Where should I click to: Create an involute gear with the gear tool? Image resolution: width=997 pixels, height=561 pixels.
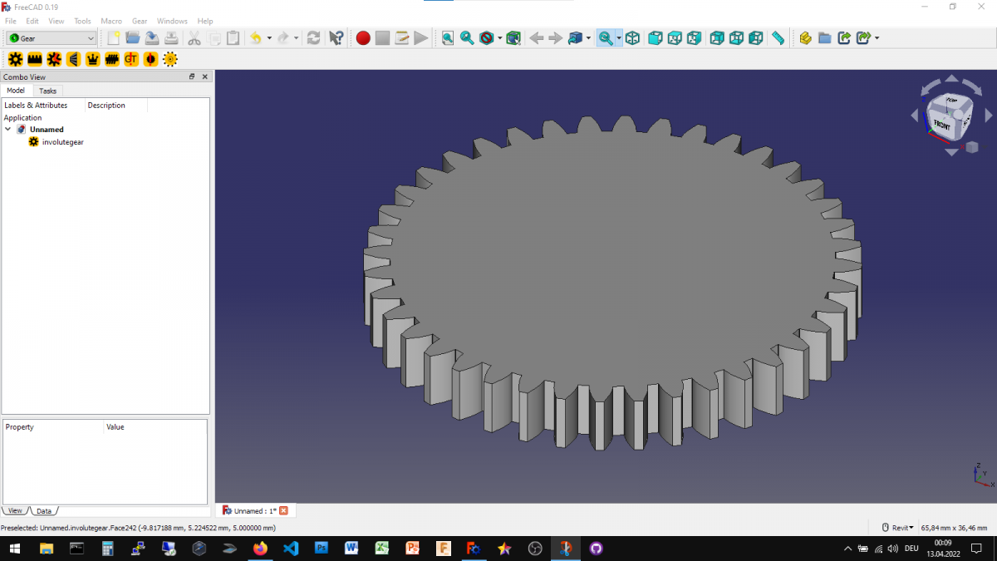pos(15,59)
